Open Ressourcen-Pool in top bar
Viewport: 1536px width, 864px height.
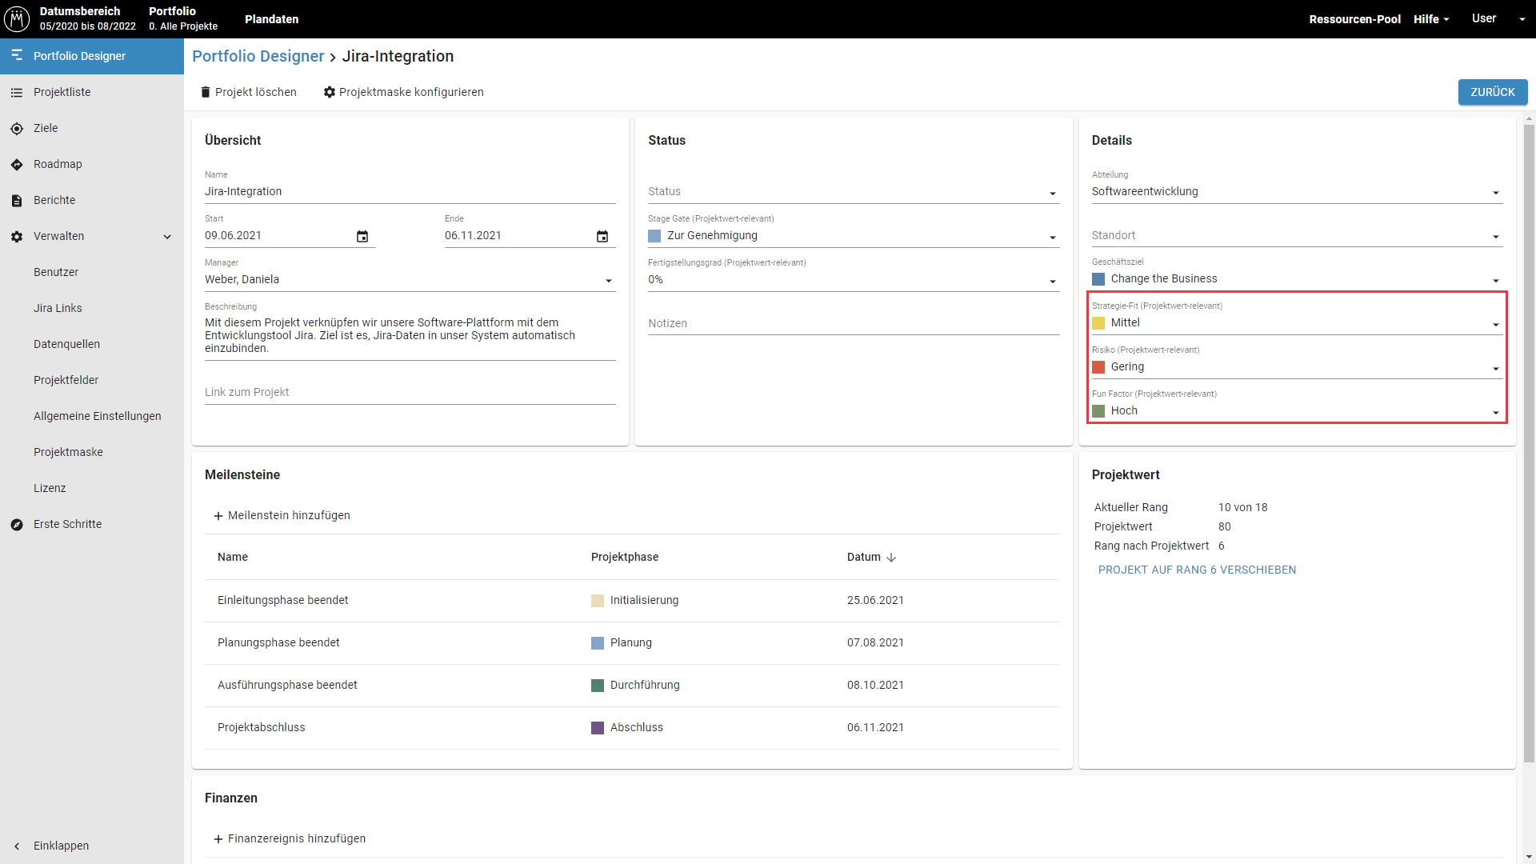(1354, 18)
